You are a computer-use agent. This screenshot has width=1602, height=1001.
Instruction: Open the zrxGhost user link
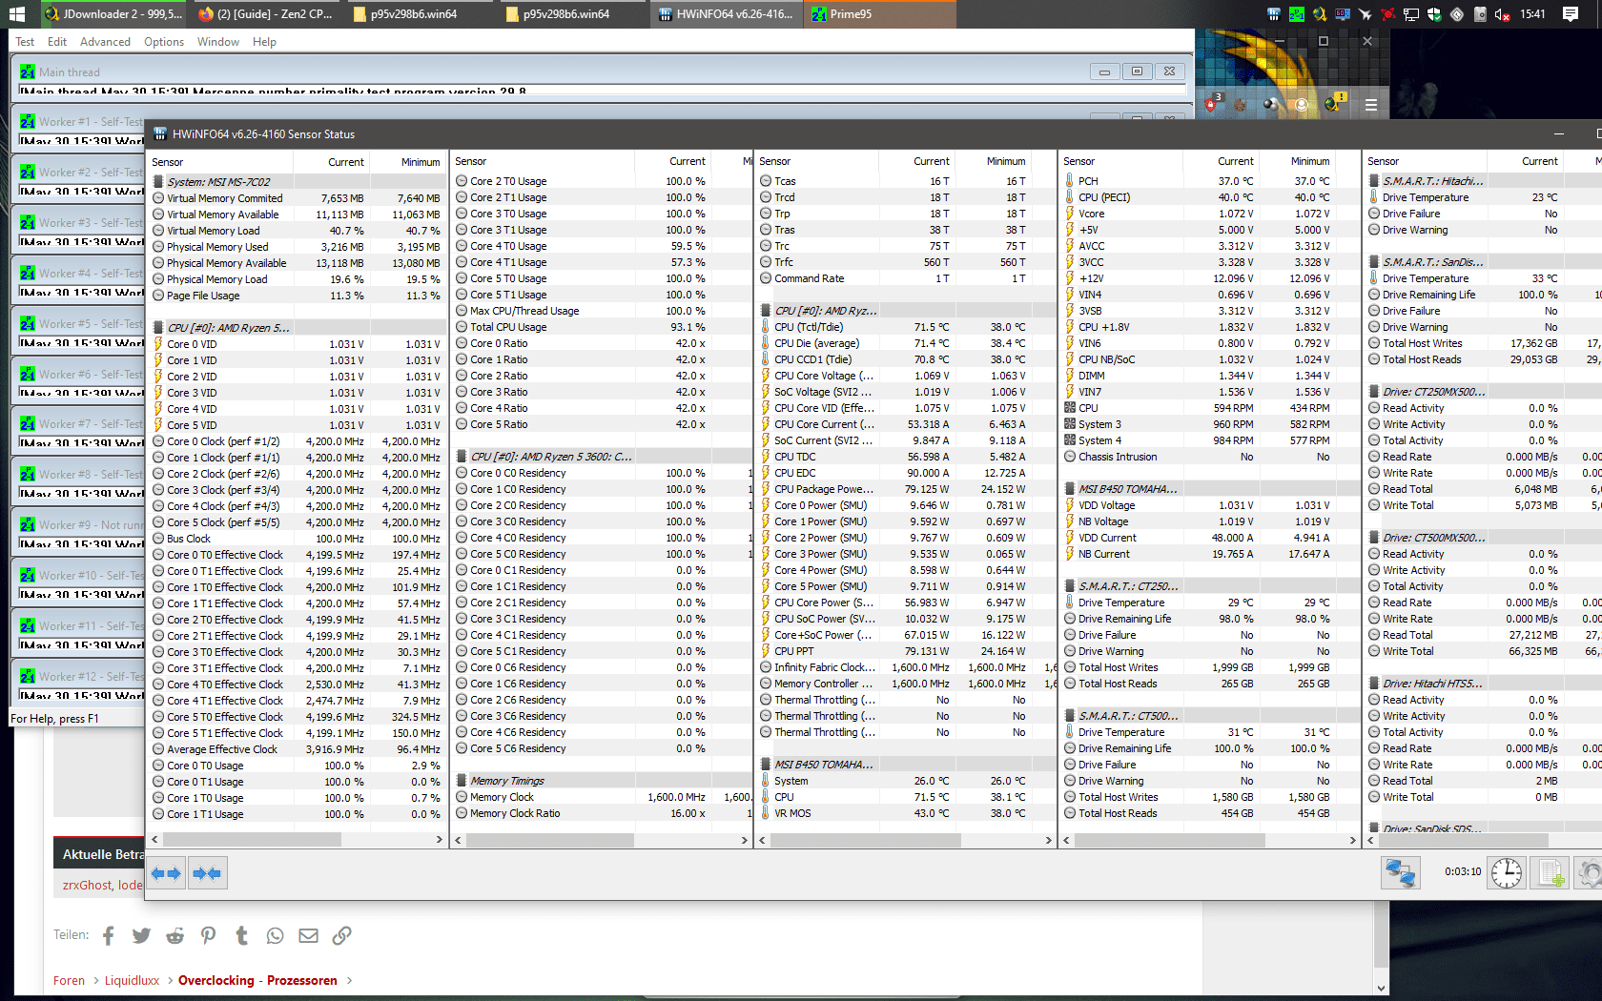[87, 885]
